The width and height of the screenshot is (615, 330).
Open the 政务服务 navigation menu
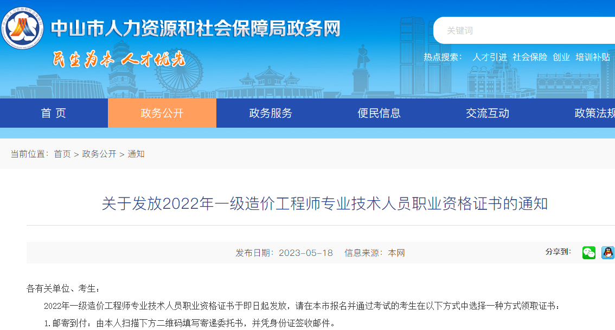(x=271, y=113)
